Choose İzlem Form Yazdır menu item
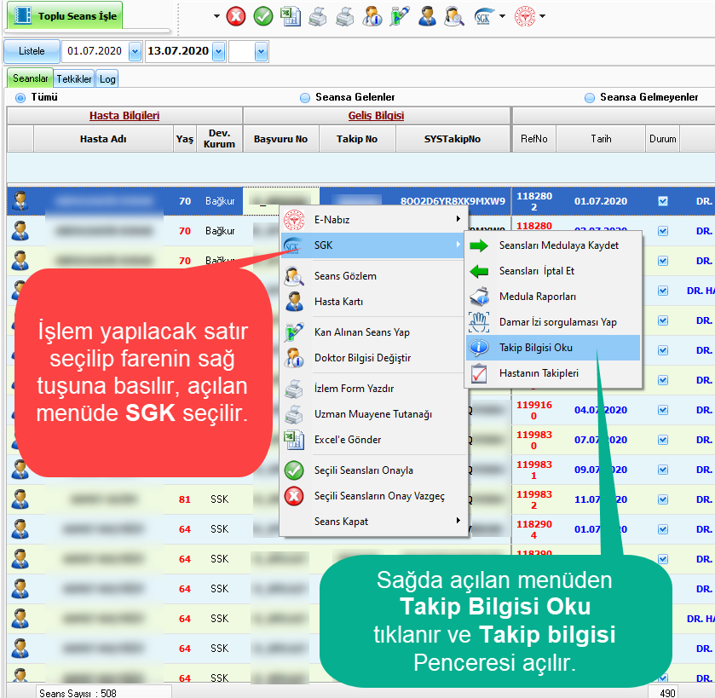The width and height of the screenshot is (715, 698). (x=372, y=389)
